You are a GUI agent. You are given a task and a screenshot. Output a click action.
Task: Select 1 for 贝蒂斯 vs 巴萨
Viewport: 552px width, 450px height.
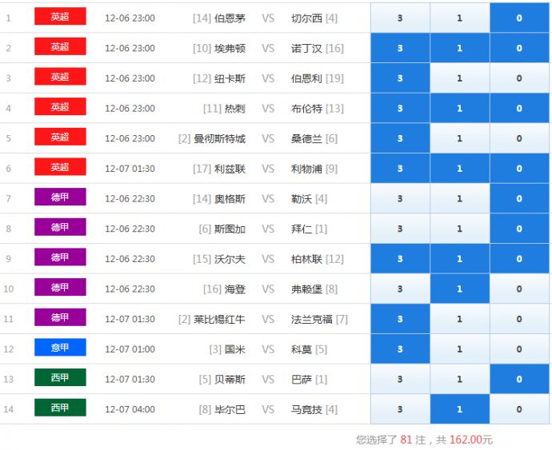[460, 379]
